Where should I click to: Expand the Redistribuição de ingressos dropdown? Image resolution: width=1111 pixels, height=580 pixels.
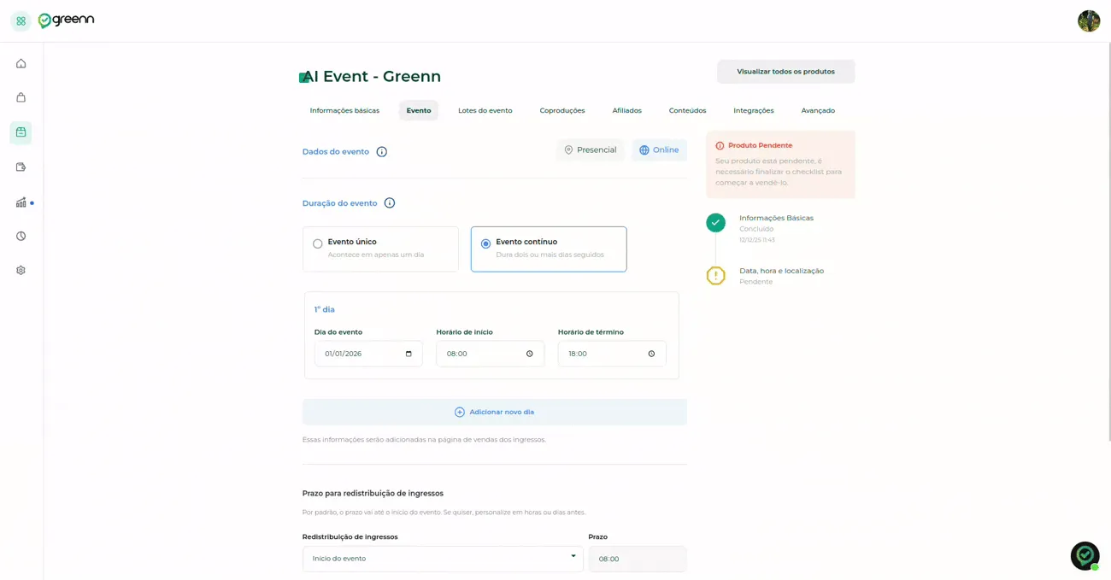click(443, 559)
